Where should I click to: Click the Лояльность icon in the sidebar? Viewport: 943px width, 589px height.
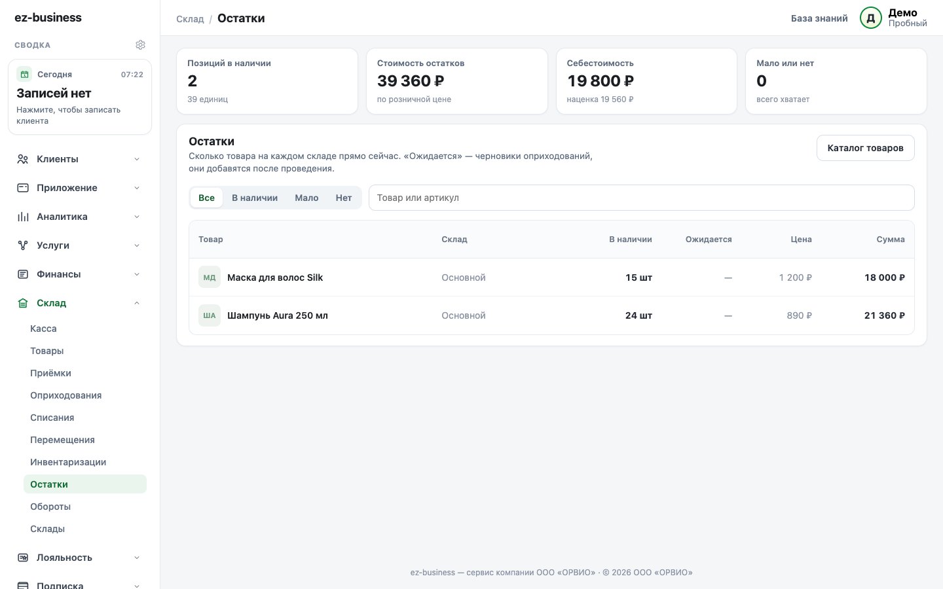point(23,558)
